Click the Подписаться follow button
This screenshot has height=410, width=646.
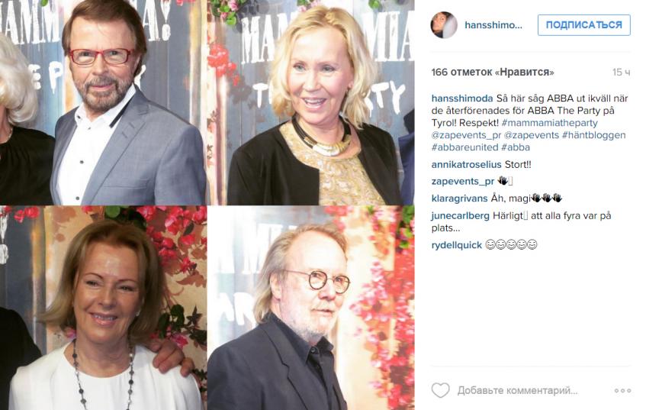[x=583, y=24]
